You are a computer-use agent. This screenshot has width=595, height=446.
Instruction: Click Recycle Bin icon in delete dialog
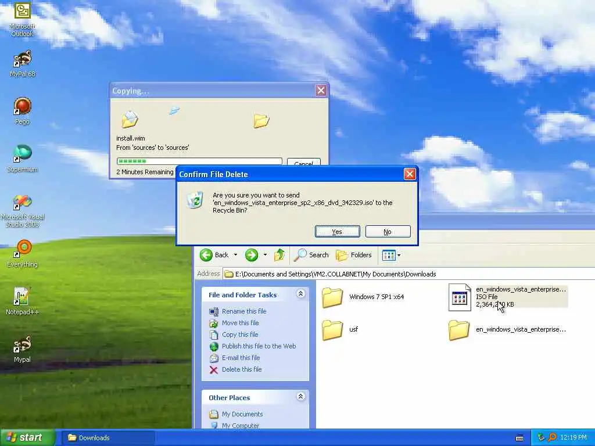[195, 200]
